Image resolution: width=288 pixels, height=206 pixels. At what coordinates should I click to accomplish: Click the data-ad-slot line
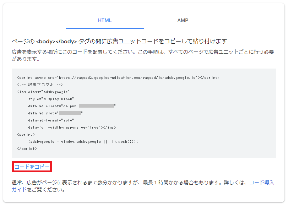coord(55,113)
